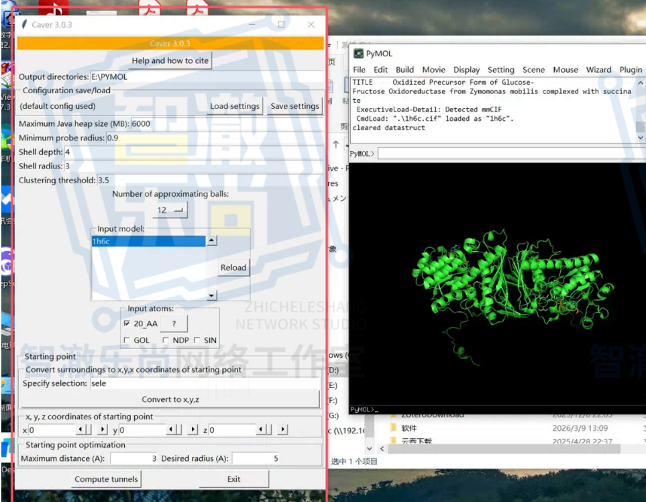Select 1h6c in Input model list
The image size is (646, 502).
[x=148, y=241]
